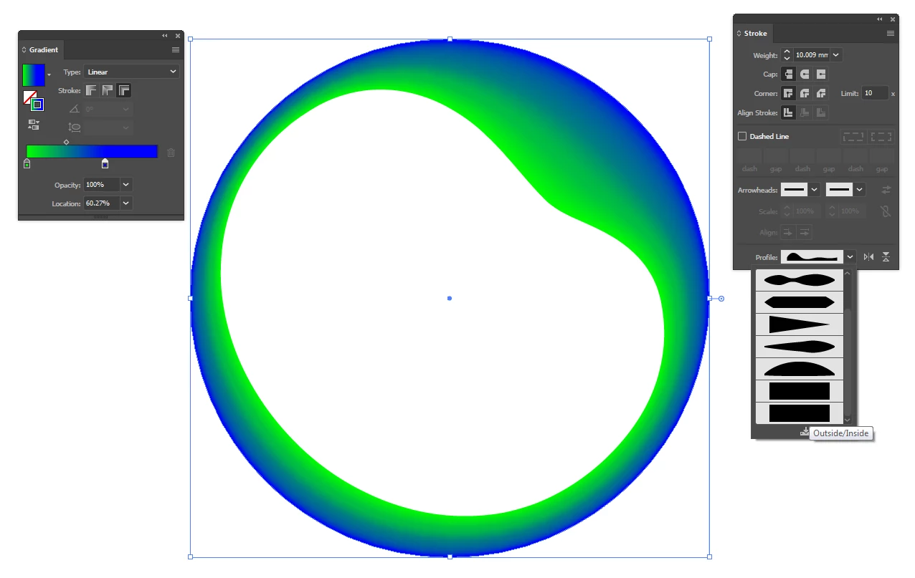Choose the Round Join corner

tap(805, 93)
